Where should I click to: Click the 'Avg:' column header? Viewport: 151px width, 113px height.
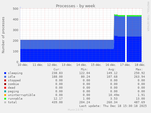click(x=112, y=69)
